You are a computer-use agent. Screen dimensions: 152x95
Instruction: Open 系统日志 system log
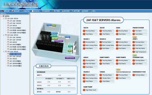[36, 11]
